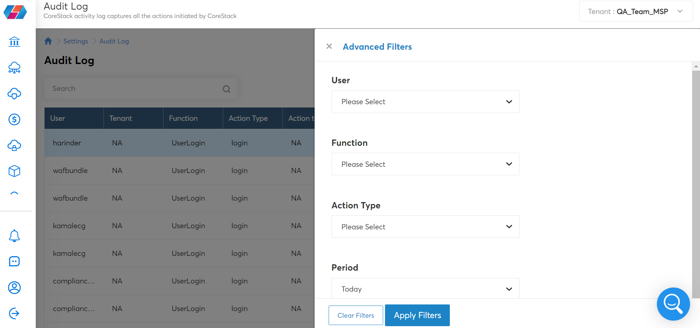Click the user profile icon
700x328 pixels.
pyautogui.click(x=14, y=288)
